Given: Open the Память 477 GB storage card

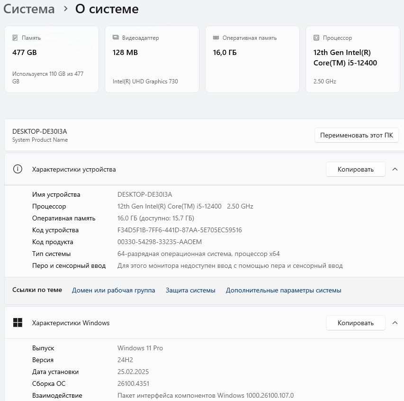Looking at the screenshot, I should point(52,59).
